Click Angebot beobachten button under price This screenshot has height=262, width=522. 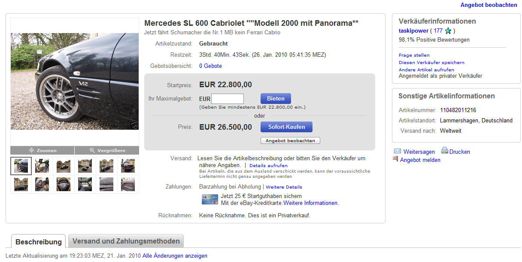(x=290, y=140)
